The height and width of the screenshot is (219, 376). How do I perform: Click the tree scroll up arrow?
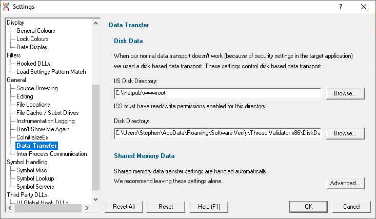coord(96,23)
